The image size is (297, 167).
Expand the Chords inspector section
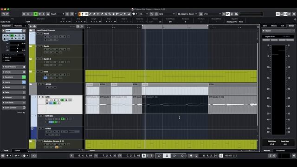click(13, 72)
